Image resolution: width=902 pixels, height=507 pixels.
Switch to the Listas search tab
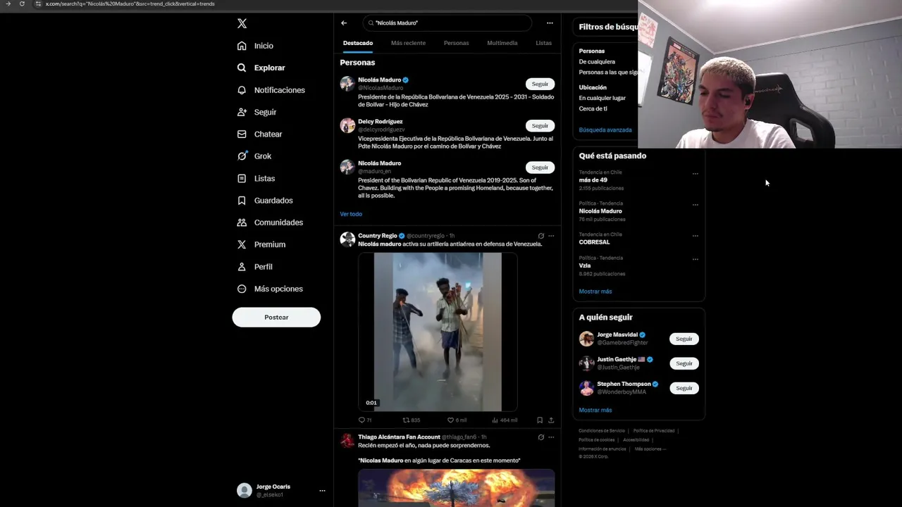click(x=543, y=43)
